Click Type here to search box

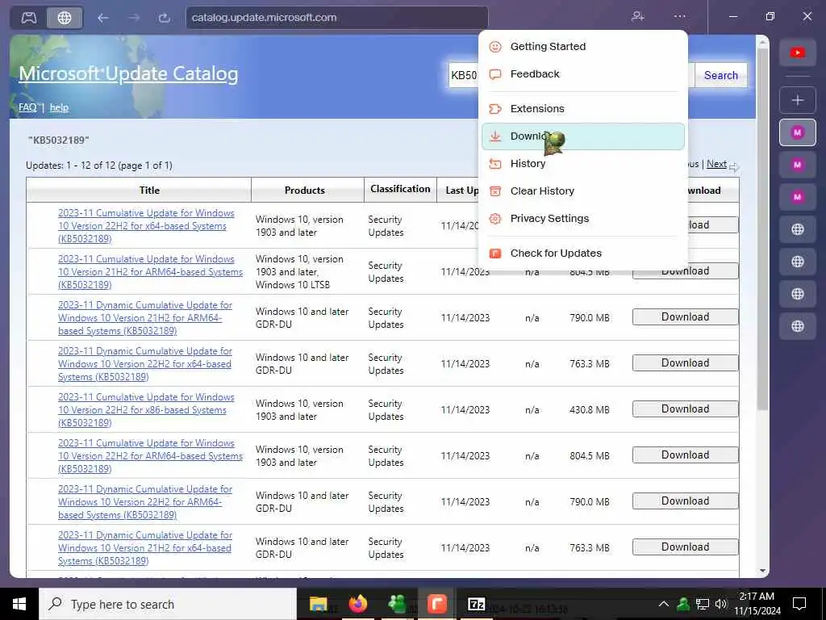168,604
